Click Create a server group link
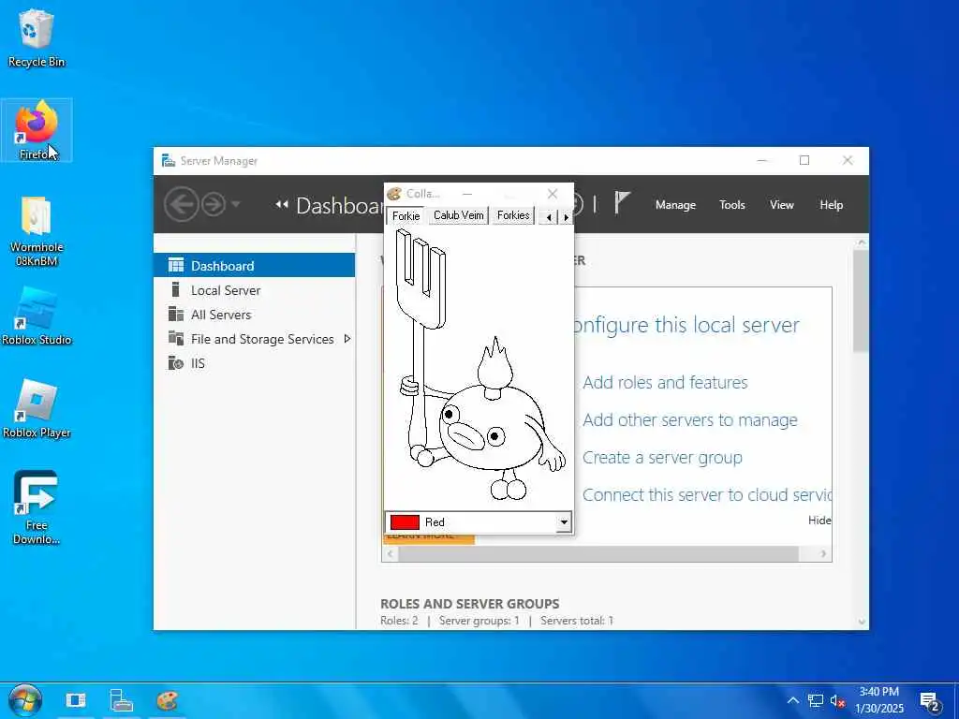Image resolution: width=959 pixels, height=719 pixels. coord(662,457)
